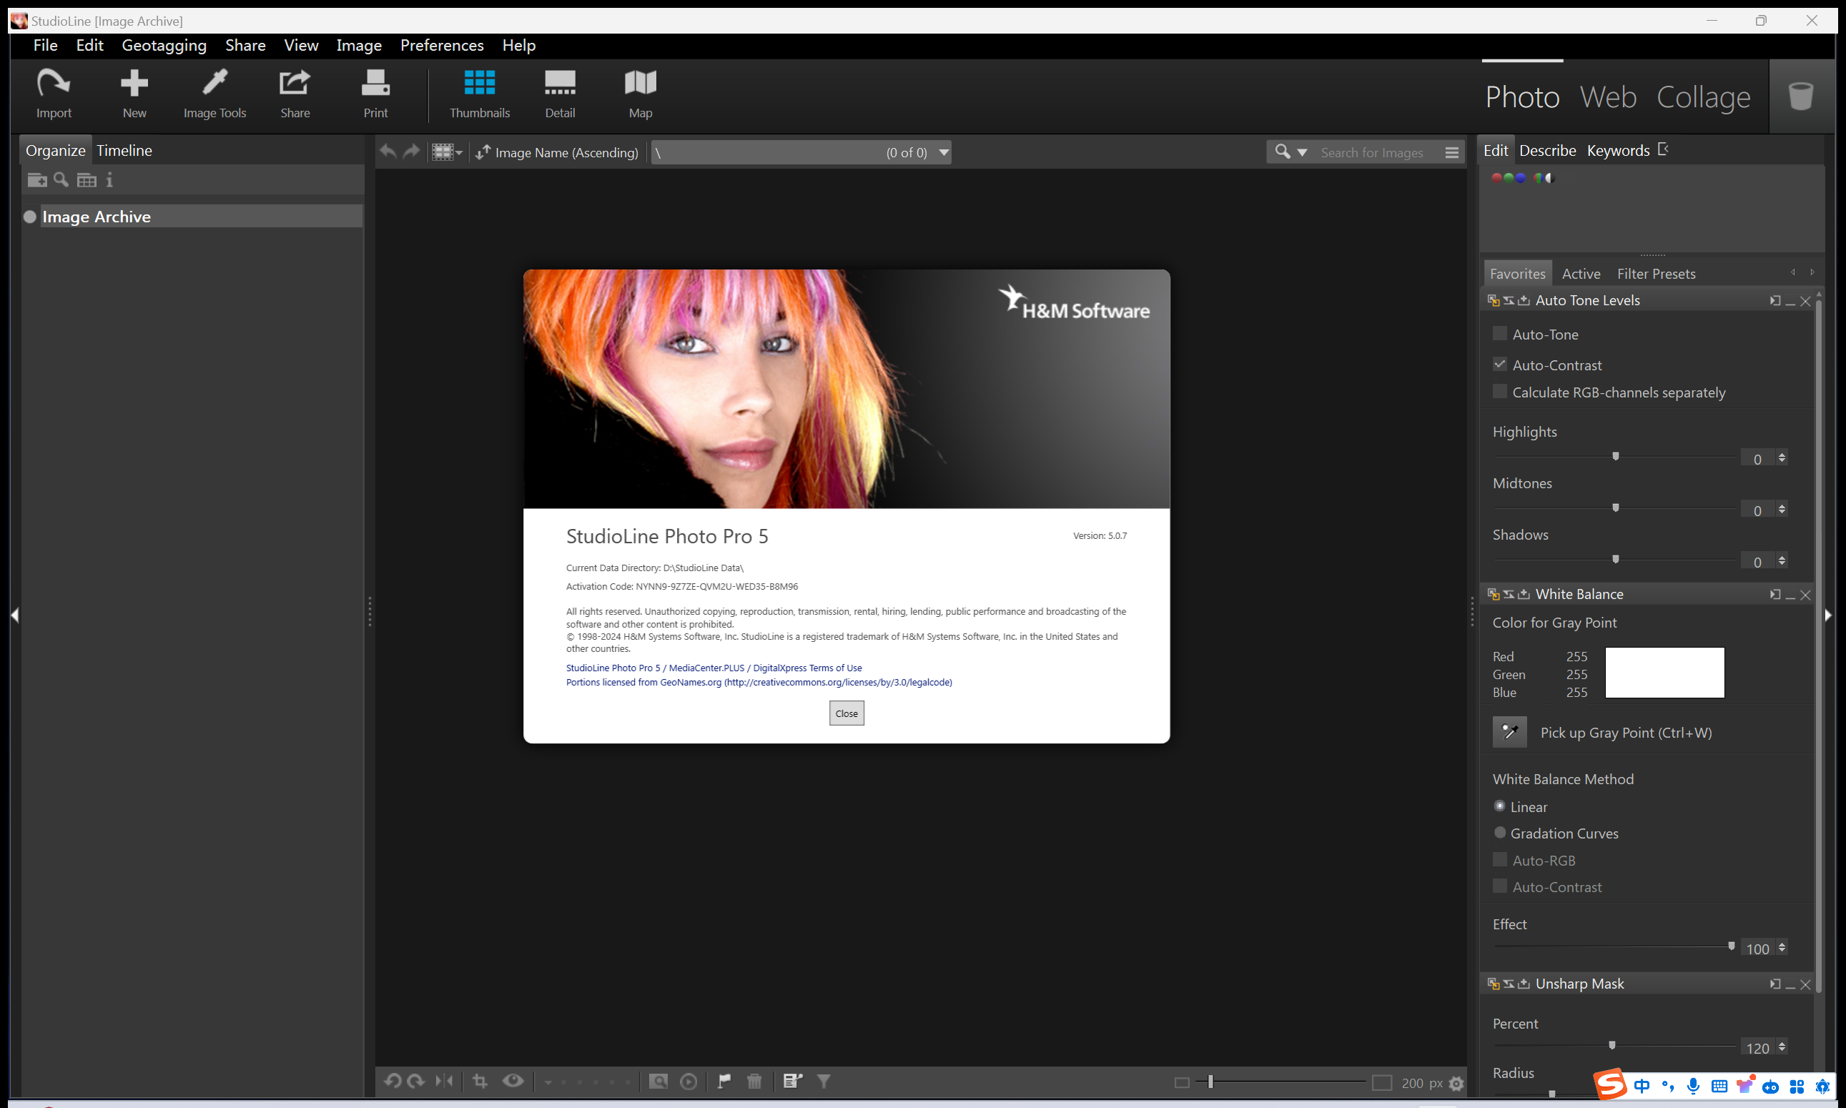Expand the folder path dropdown arrow
The height and width of the screenshot is (1108, 1846).
(x=944, y=152)
